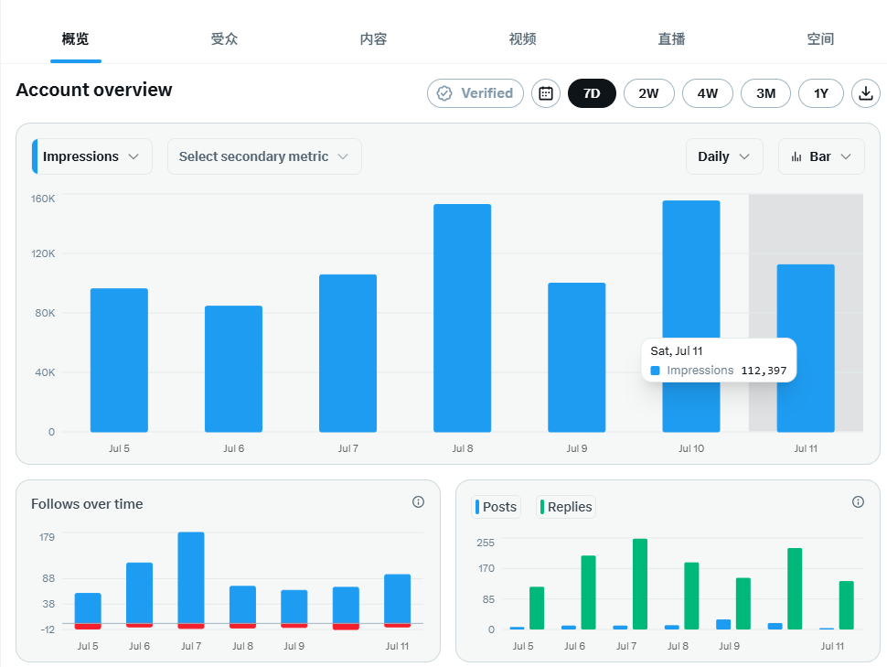The width and height of the screenshot is (887, 667).
Task: Switch to the 视频 tab
Action: tap(522, 39)
